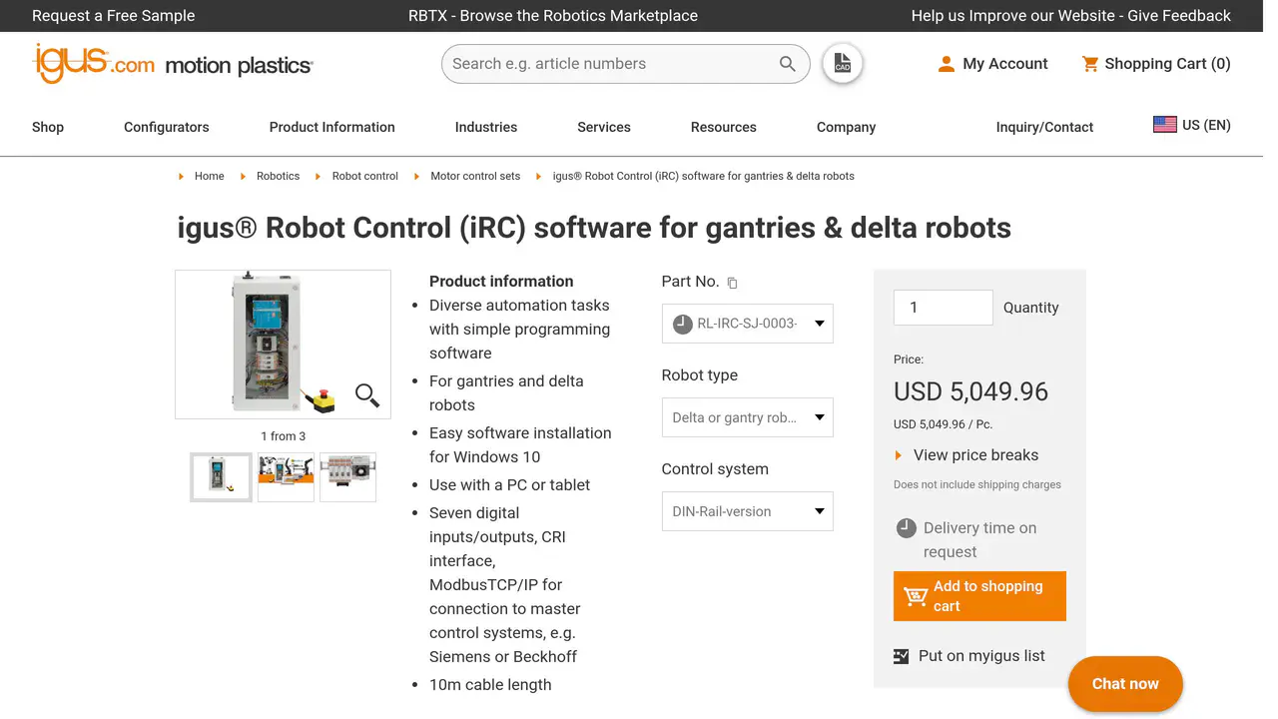Click text 'Use with a PC or tablet'
Viewport: 1278px width, 719px height.
509,485
